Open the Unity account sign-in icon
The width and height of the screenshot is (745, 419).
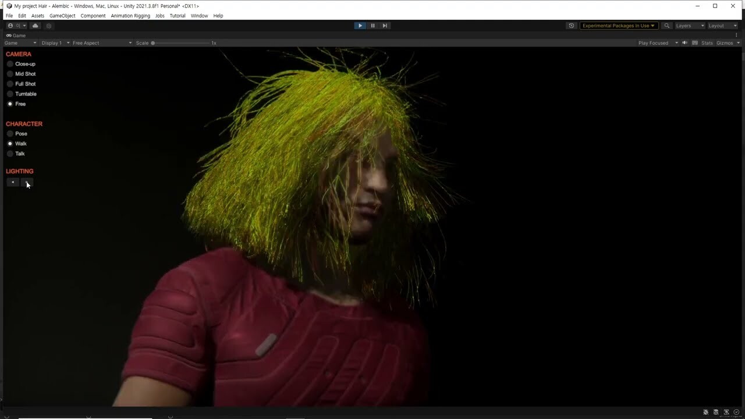[x=9, y=26]
